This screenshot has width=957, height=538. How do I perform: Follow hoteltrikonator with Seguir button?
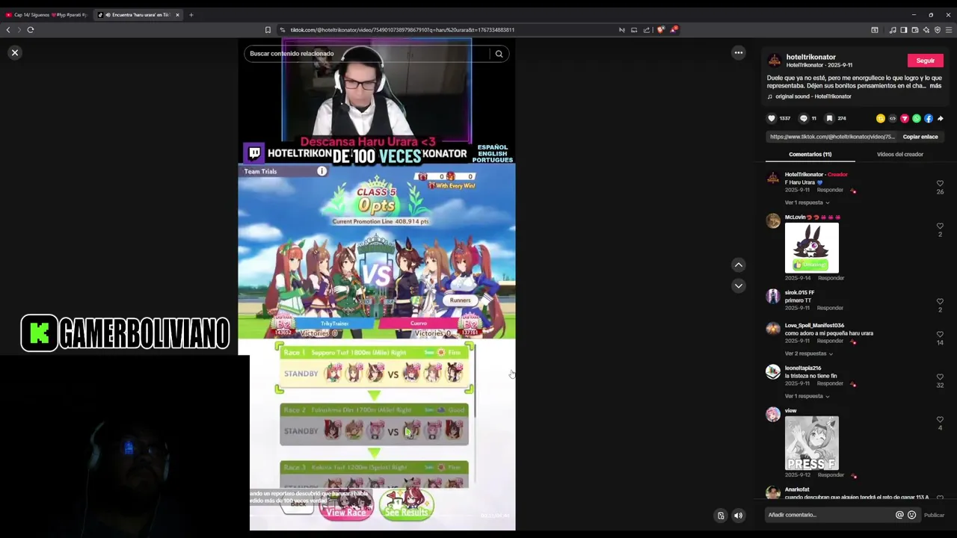pyautogui.click(x=925, y=61)
